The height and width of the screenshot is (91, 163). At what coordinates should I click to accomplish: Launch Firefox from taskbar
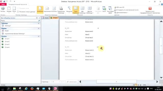(x=32, y=89)
